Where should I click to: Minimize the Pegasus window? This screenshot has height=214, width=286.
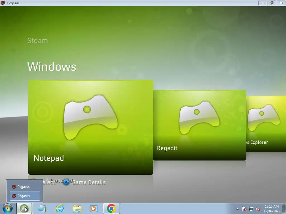pos(263,3)
